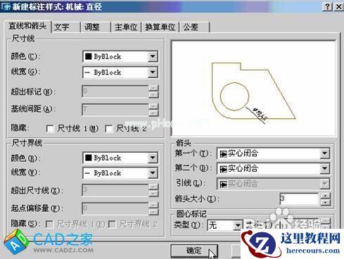344x259 pixels.
Task: Decrease arrow size with down spinner
Action: pos(326,202)
